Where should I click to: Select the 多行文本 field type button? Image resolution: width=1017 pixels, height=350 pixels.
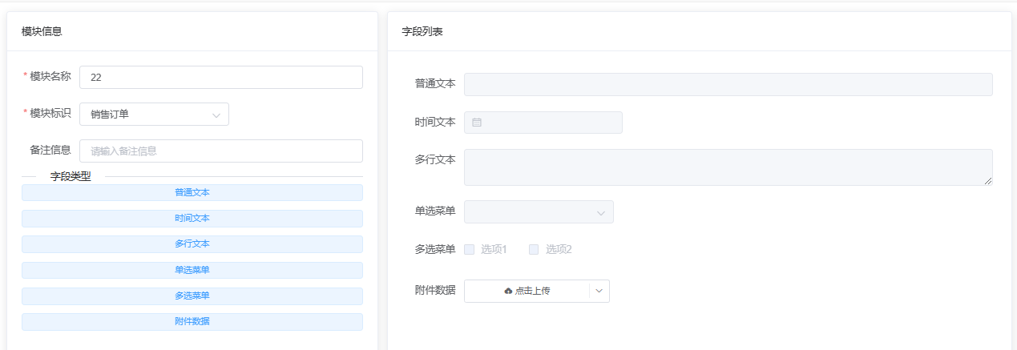click(192, 244)
